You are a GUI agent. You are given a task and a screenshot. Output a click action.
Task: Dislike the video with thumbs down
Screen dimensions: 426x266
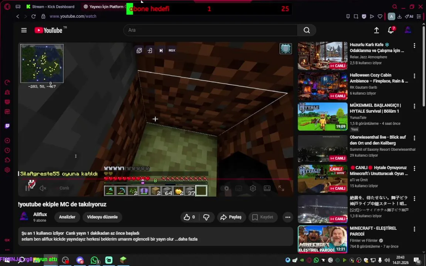(206, 217)
